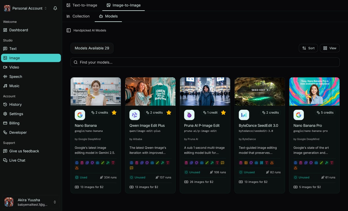Click the Pruna AI provider icon
The width and height of the screenshot is (348, 211).
pyautogui.click(x=189, y=115)
